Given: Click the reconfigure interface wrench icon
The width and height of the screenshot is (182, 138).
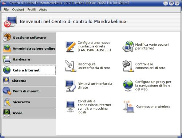Looking at the screenshot, I should tap(71, 66).
